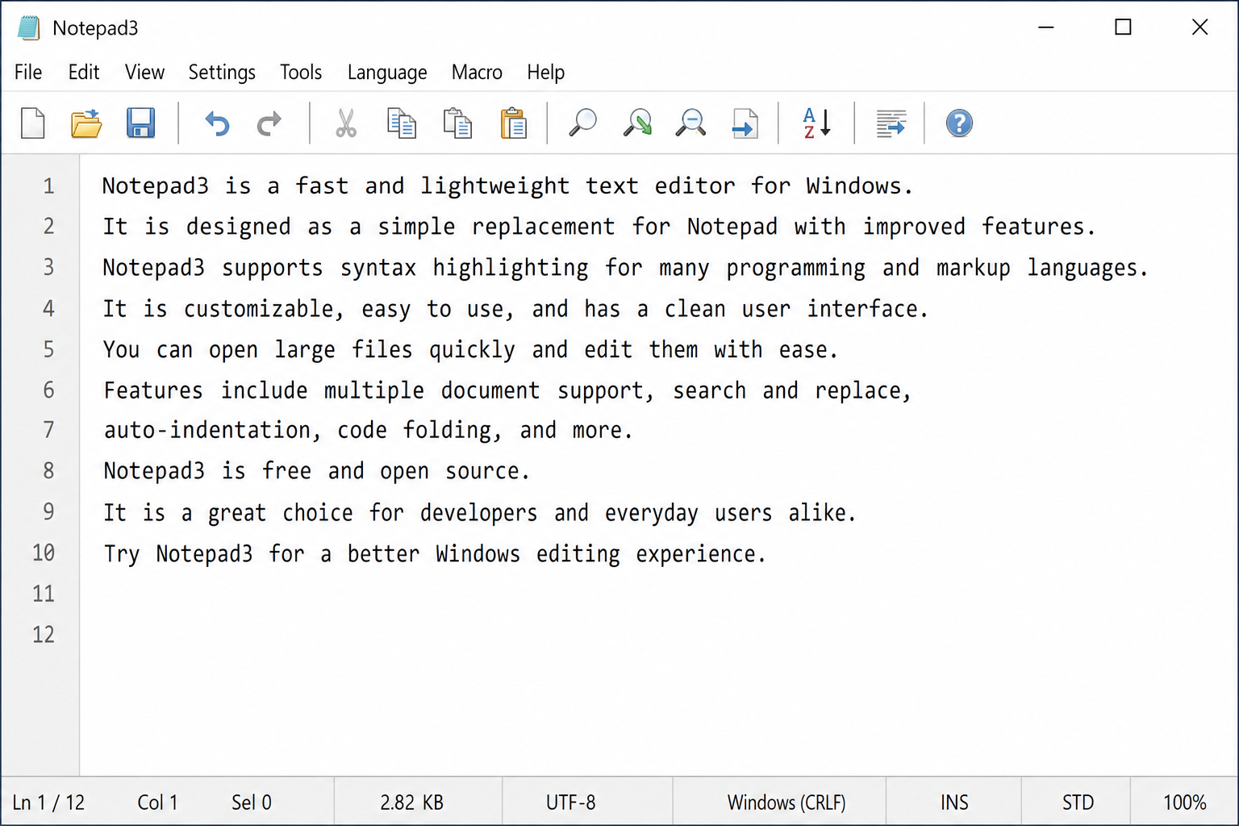
Task: Click line number 1 in the margin
Action: click(48, 186)
